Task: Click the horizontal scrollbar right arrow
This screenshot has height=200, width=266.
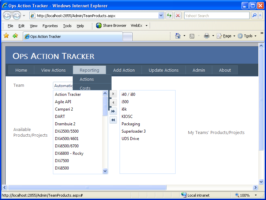Action: point(255,187)
